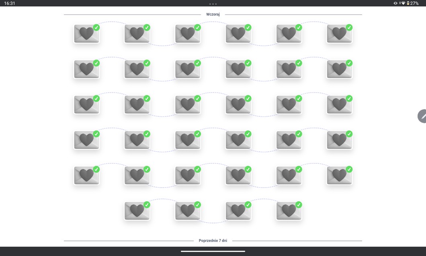Click the Poprzednie 7 dni section header
Image resolution: width=426 pixels, height=256 pixels.
point(213,241)
